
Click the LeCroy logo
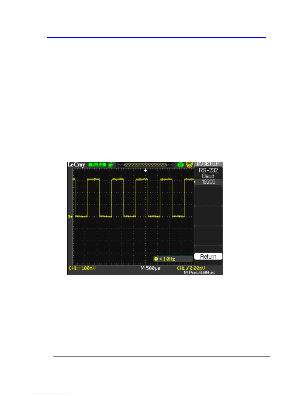pos(76,165)
